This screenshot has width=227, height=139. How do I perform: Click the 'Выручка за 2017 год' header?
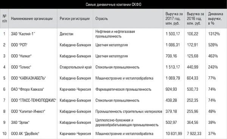point(174,19)
